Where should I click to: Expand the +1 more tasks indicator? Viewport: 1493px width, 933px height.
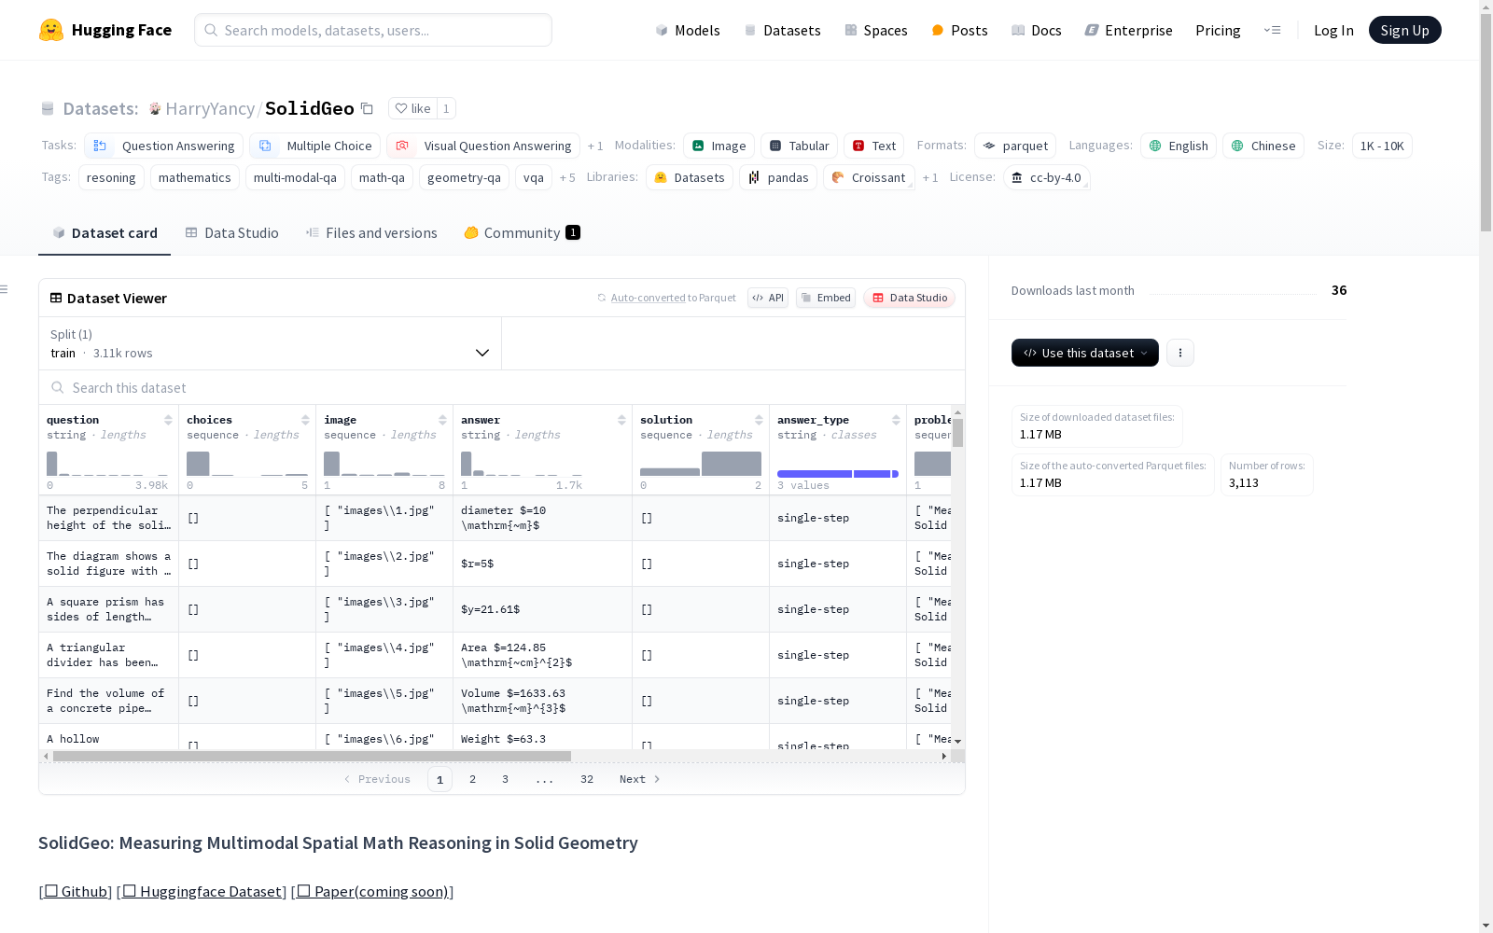pos(595,146)
